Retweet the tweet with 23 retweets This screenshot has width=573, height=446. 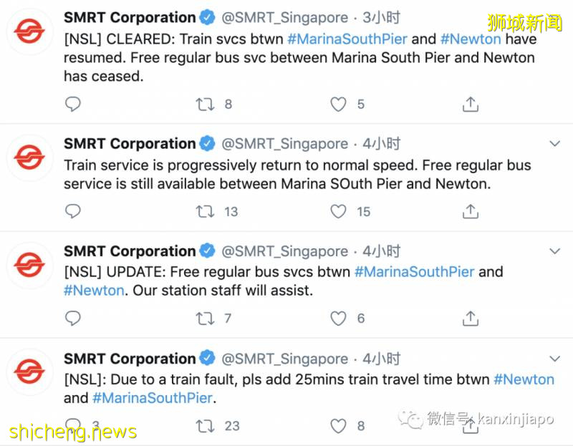pos(205,427)
